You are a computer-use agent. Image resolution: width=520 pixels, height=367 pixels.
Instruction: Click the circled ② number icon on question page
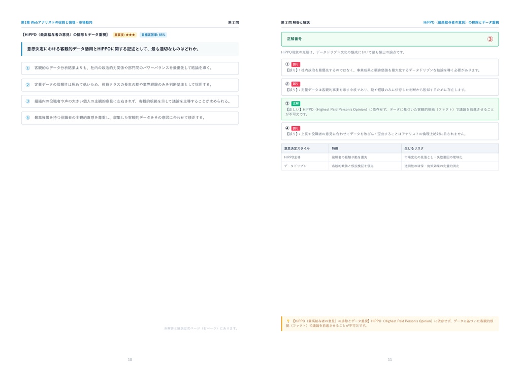28,85
